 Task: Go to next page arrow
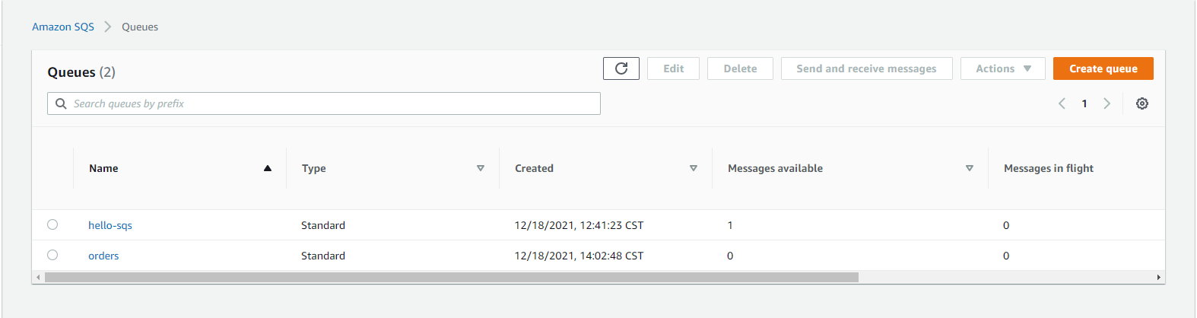click(1107, 103)
